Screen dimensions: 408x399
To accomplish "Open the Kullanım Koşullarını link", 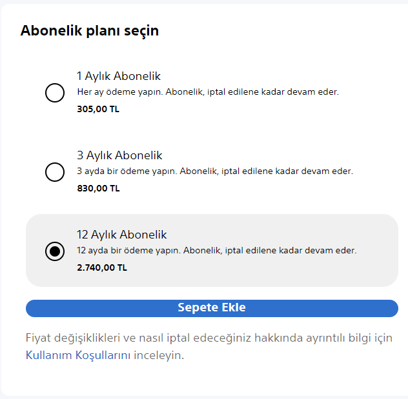I will tap(78, 355).
